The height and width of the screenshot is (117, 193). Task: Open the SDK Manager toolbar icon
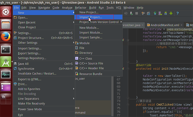click(x=166, y=13)
